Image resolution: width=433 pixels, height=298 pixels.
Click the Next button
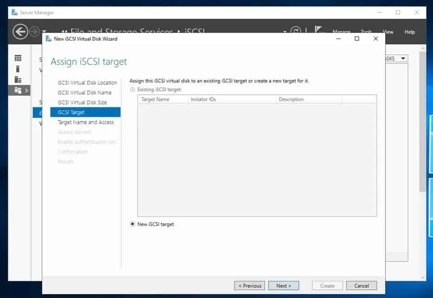click(283, 286)
